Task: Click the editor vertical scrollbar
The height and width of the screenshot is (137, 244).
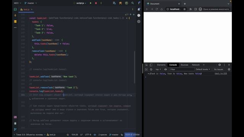Action: (135, 67)
